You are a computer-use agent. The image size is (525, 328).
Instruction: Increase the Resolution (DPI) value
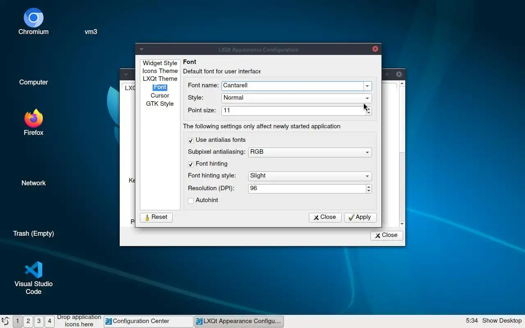[369, 186]
